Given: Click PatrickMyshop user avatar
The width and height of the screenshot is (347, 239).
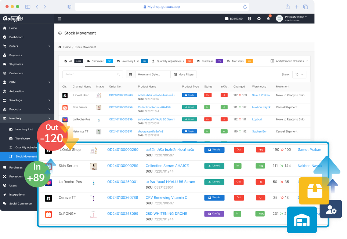Looking at the screenshot, I should point(279,19).
